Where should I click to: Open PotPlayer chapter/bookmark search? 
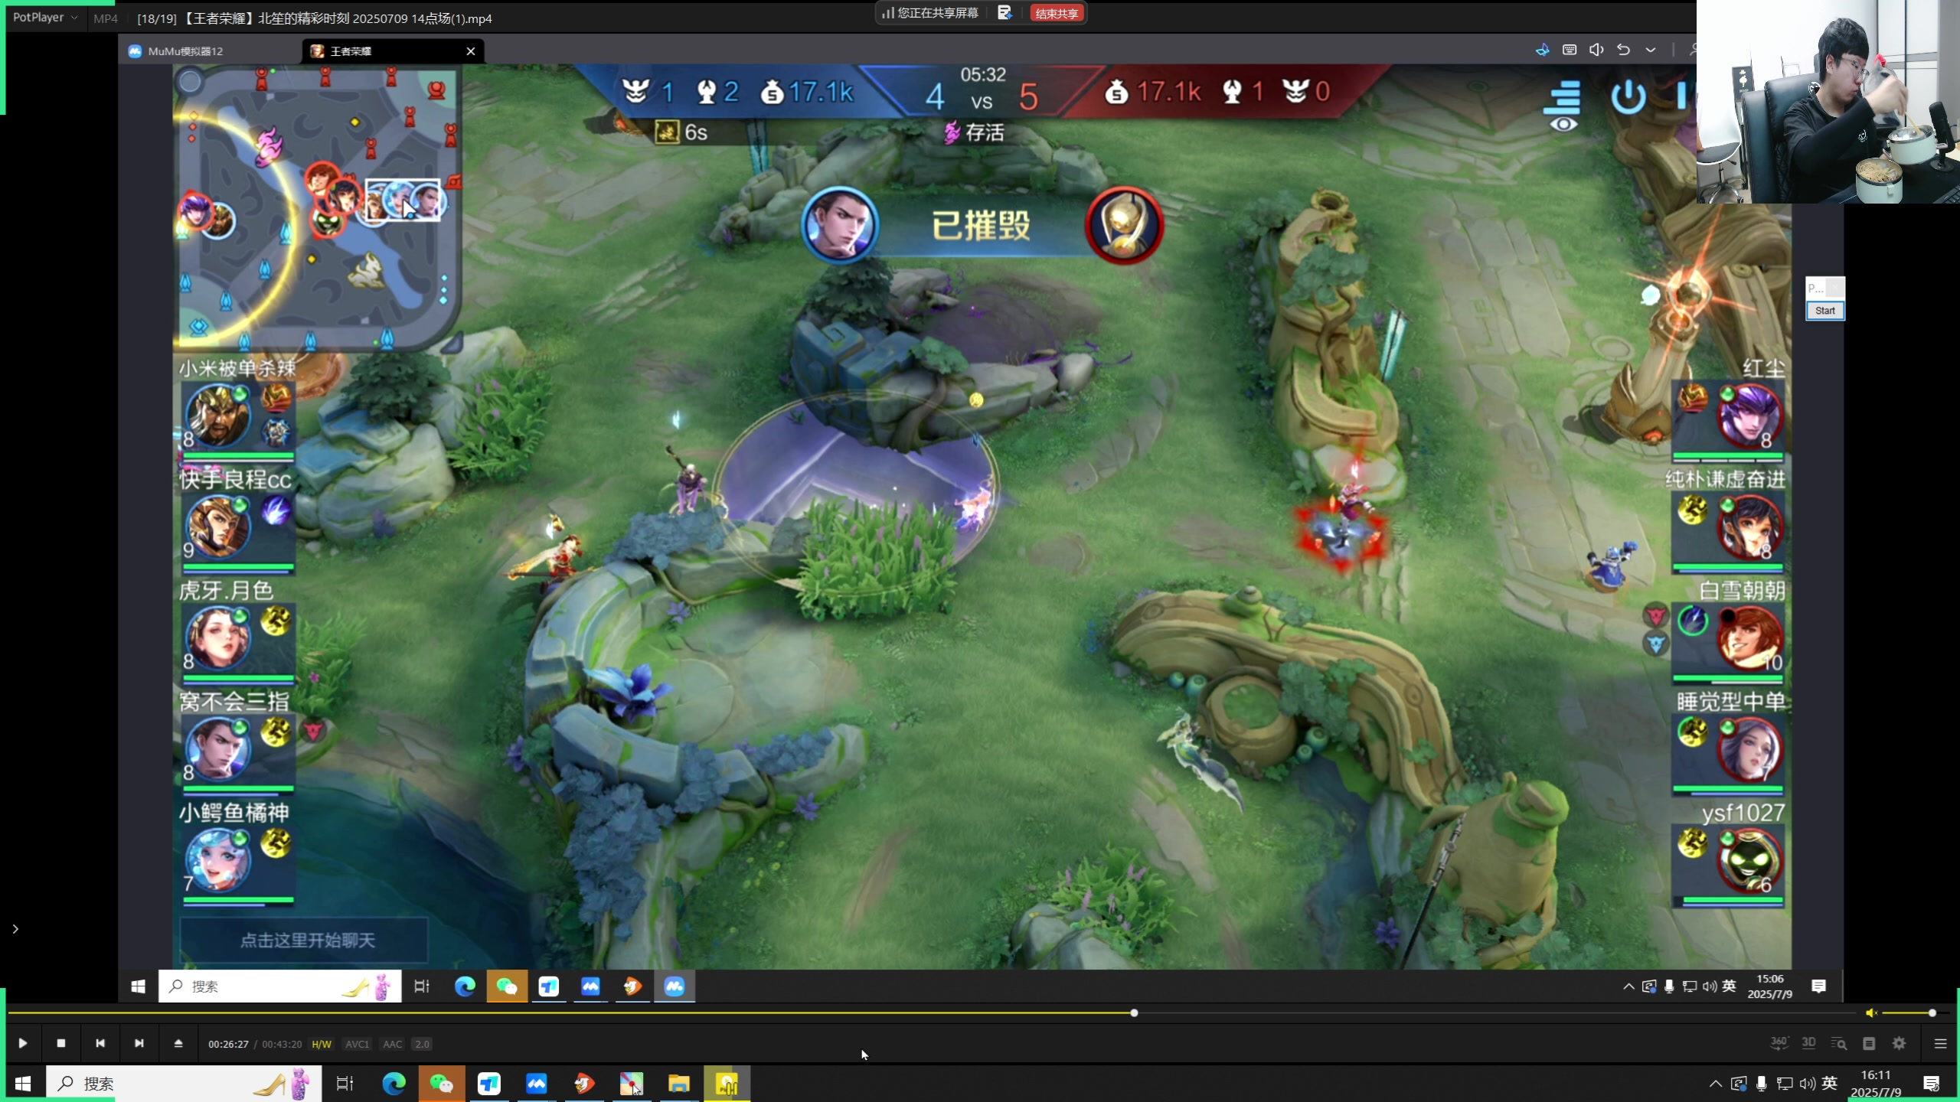pos(1839,1043)
